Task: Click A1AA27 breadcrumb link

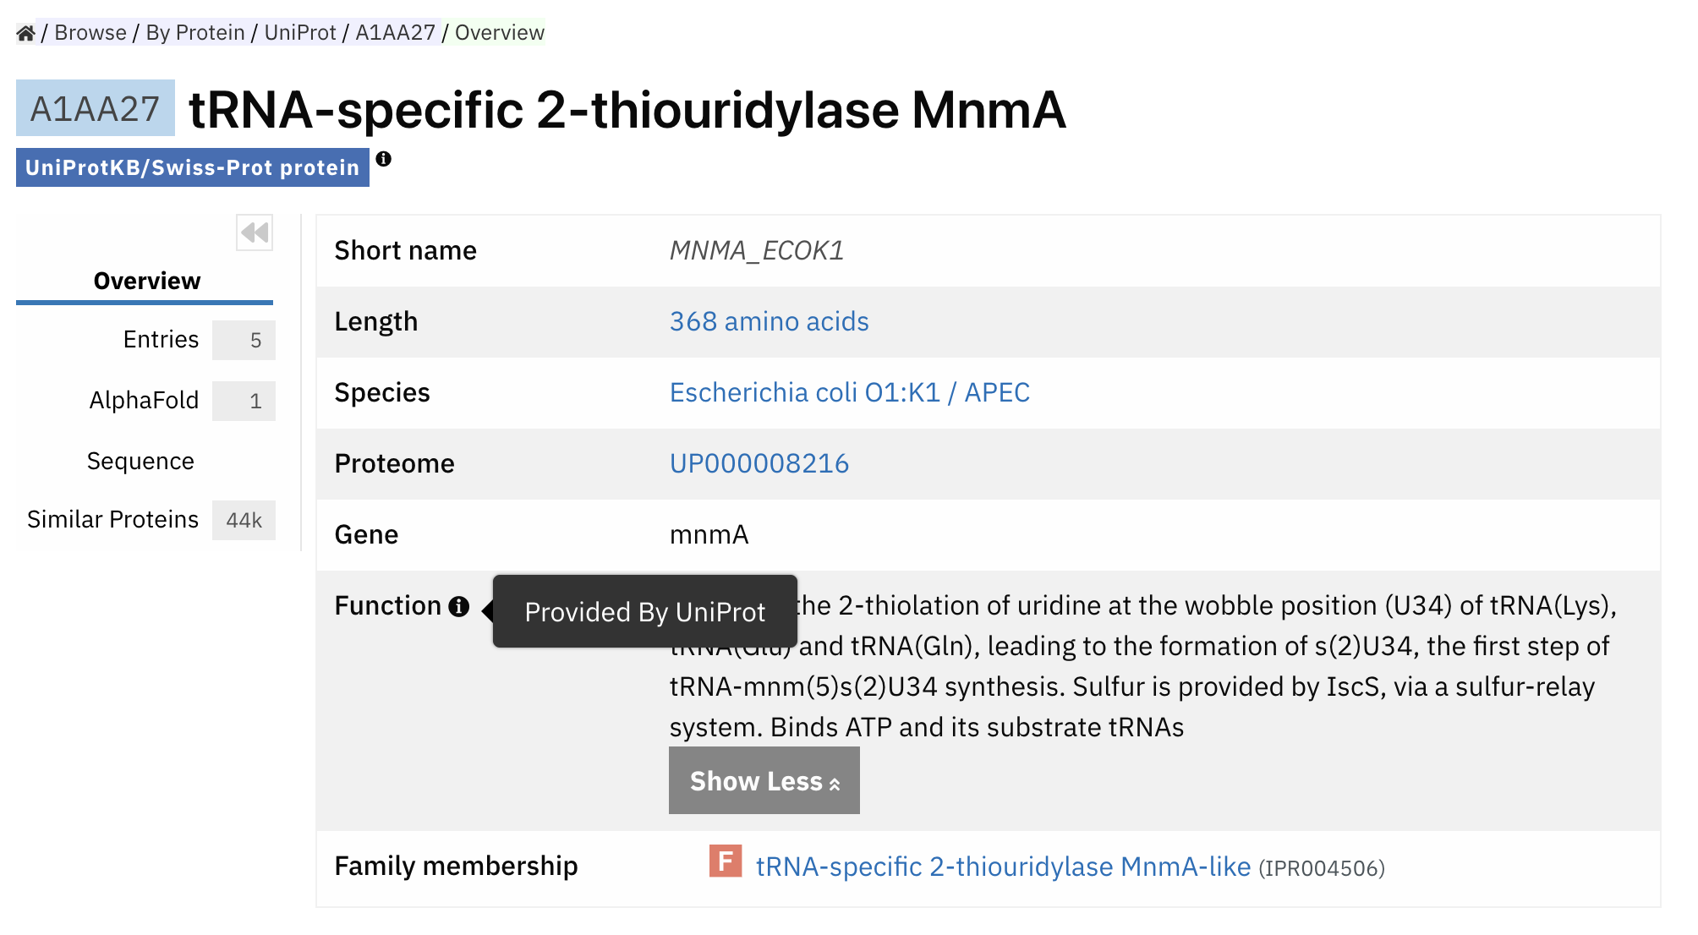Action: (x=395, y=33)
